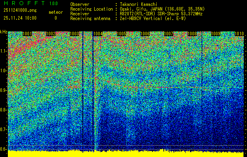The height and width of the screenshot is (157, 247).
Task: Click the Receiver label
Action: [x=80, y=14]
